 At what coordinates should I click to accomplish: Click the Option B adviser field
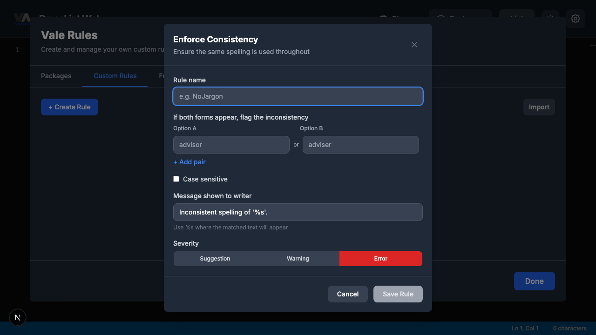pos(361,145)
